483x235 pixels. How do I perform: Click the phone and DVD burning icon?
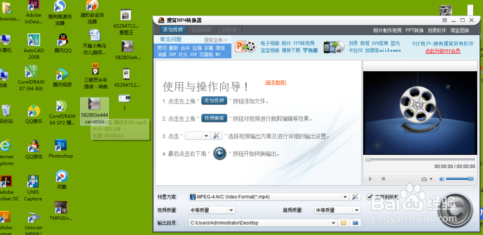[334, 47]
